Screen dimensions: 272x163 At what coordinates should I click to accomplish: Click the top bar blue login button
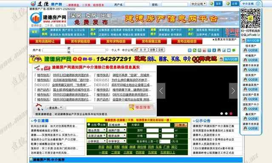pos(218,4)
